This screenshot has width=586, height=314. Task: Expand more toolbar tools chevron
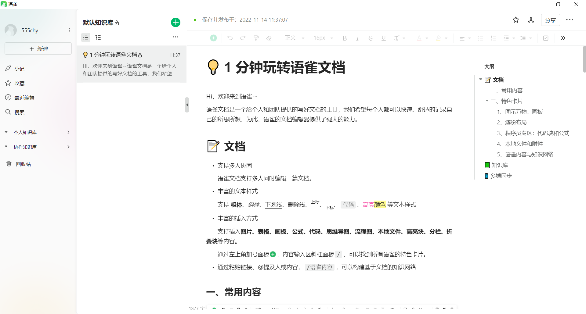(563, 38)
